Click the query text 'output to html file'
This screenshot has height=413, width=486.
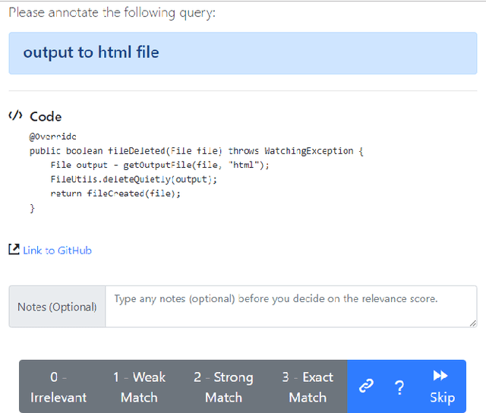[x=91, y=52]
